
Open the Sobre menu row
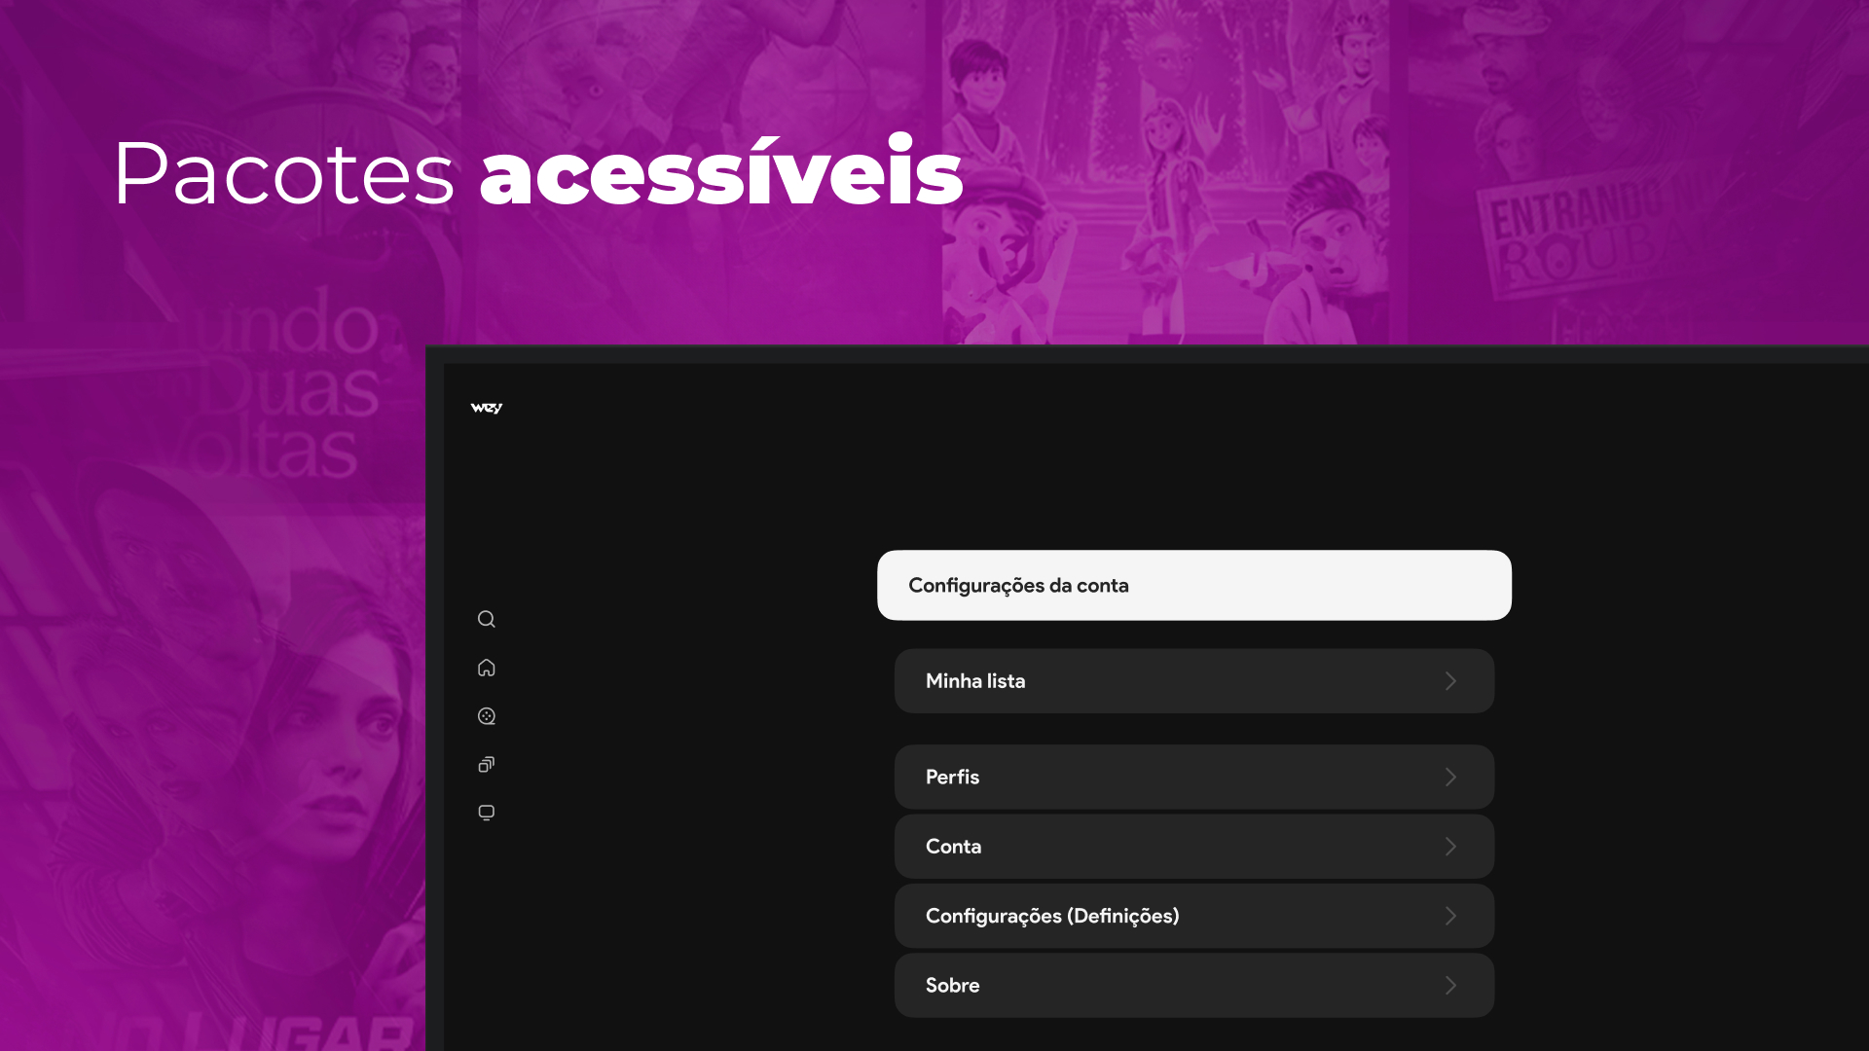pyautogui.click(x=1193, y=985)
